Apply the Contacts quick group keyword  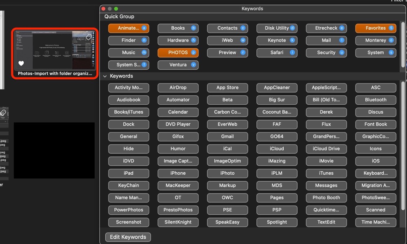point(227,28)
